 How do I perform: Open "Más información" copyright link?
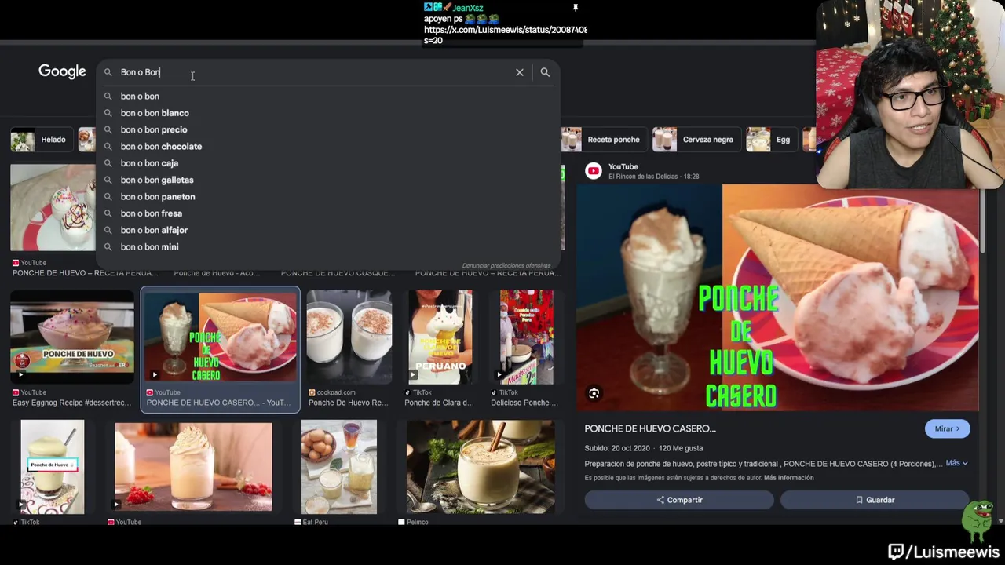pyautogui.click(x=788, y=478)
